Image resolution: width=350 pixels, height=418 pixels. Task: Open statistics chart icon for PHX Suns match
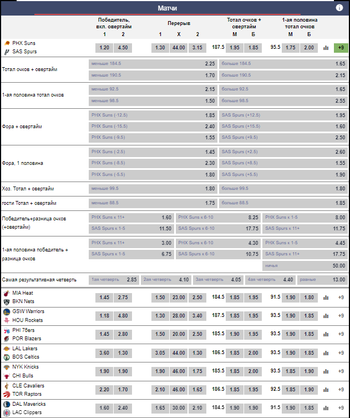tap(326, 48)
